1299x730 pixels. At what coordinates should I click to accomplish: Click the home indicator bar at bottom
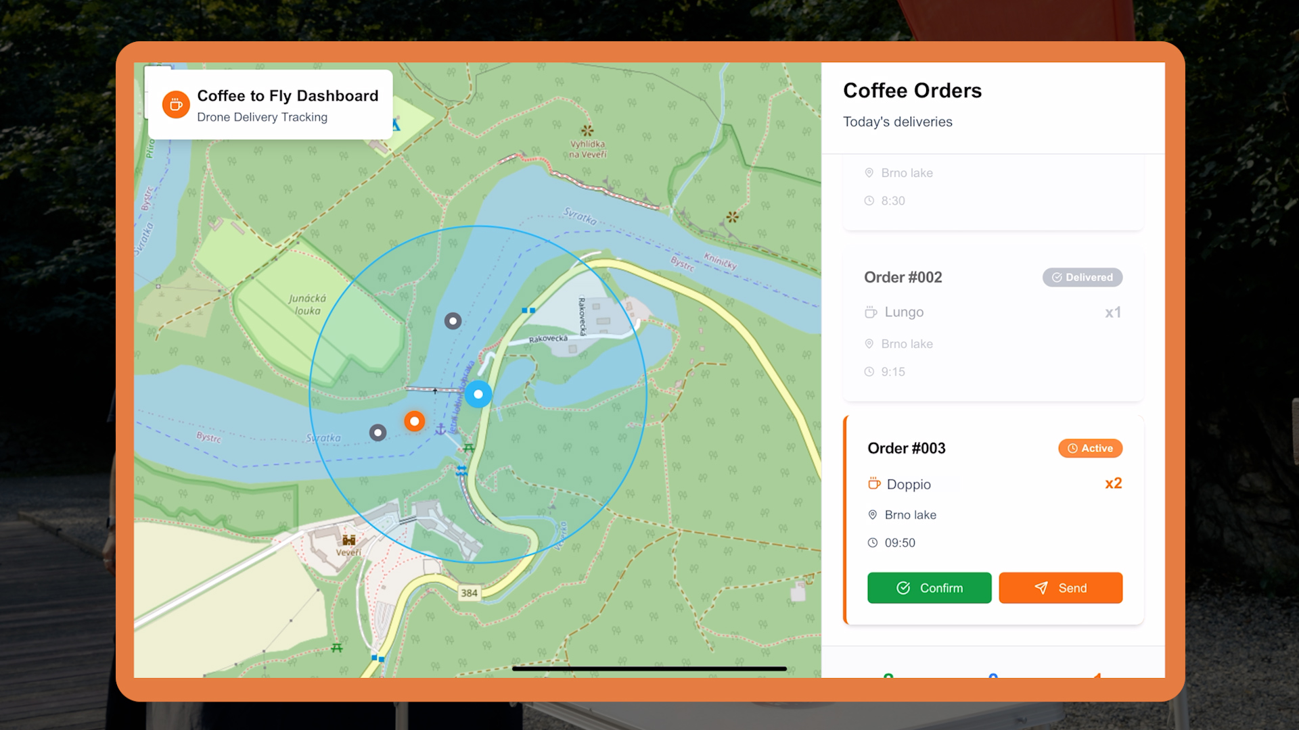click(649, 668)
